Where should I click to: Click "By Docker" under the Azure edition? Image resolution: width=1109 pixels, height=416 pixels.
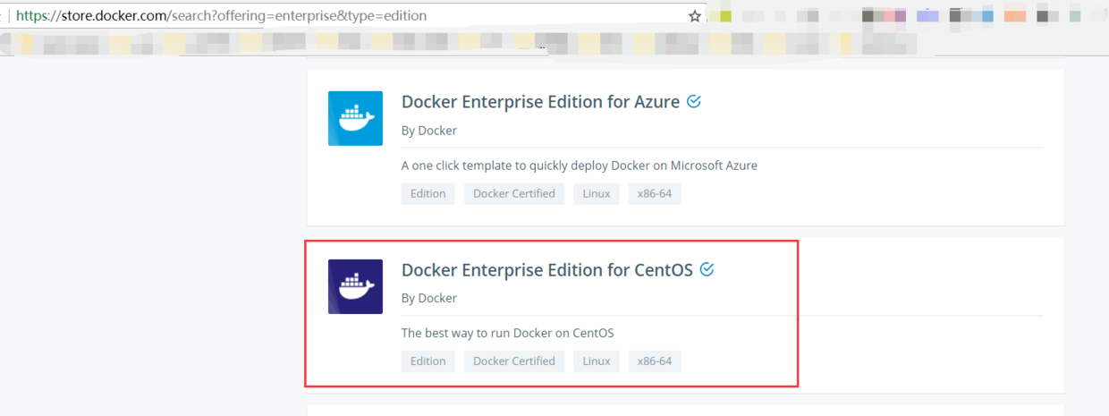[429, 131]
